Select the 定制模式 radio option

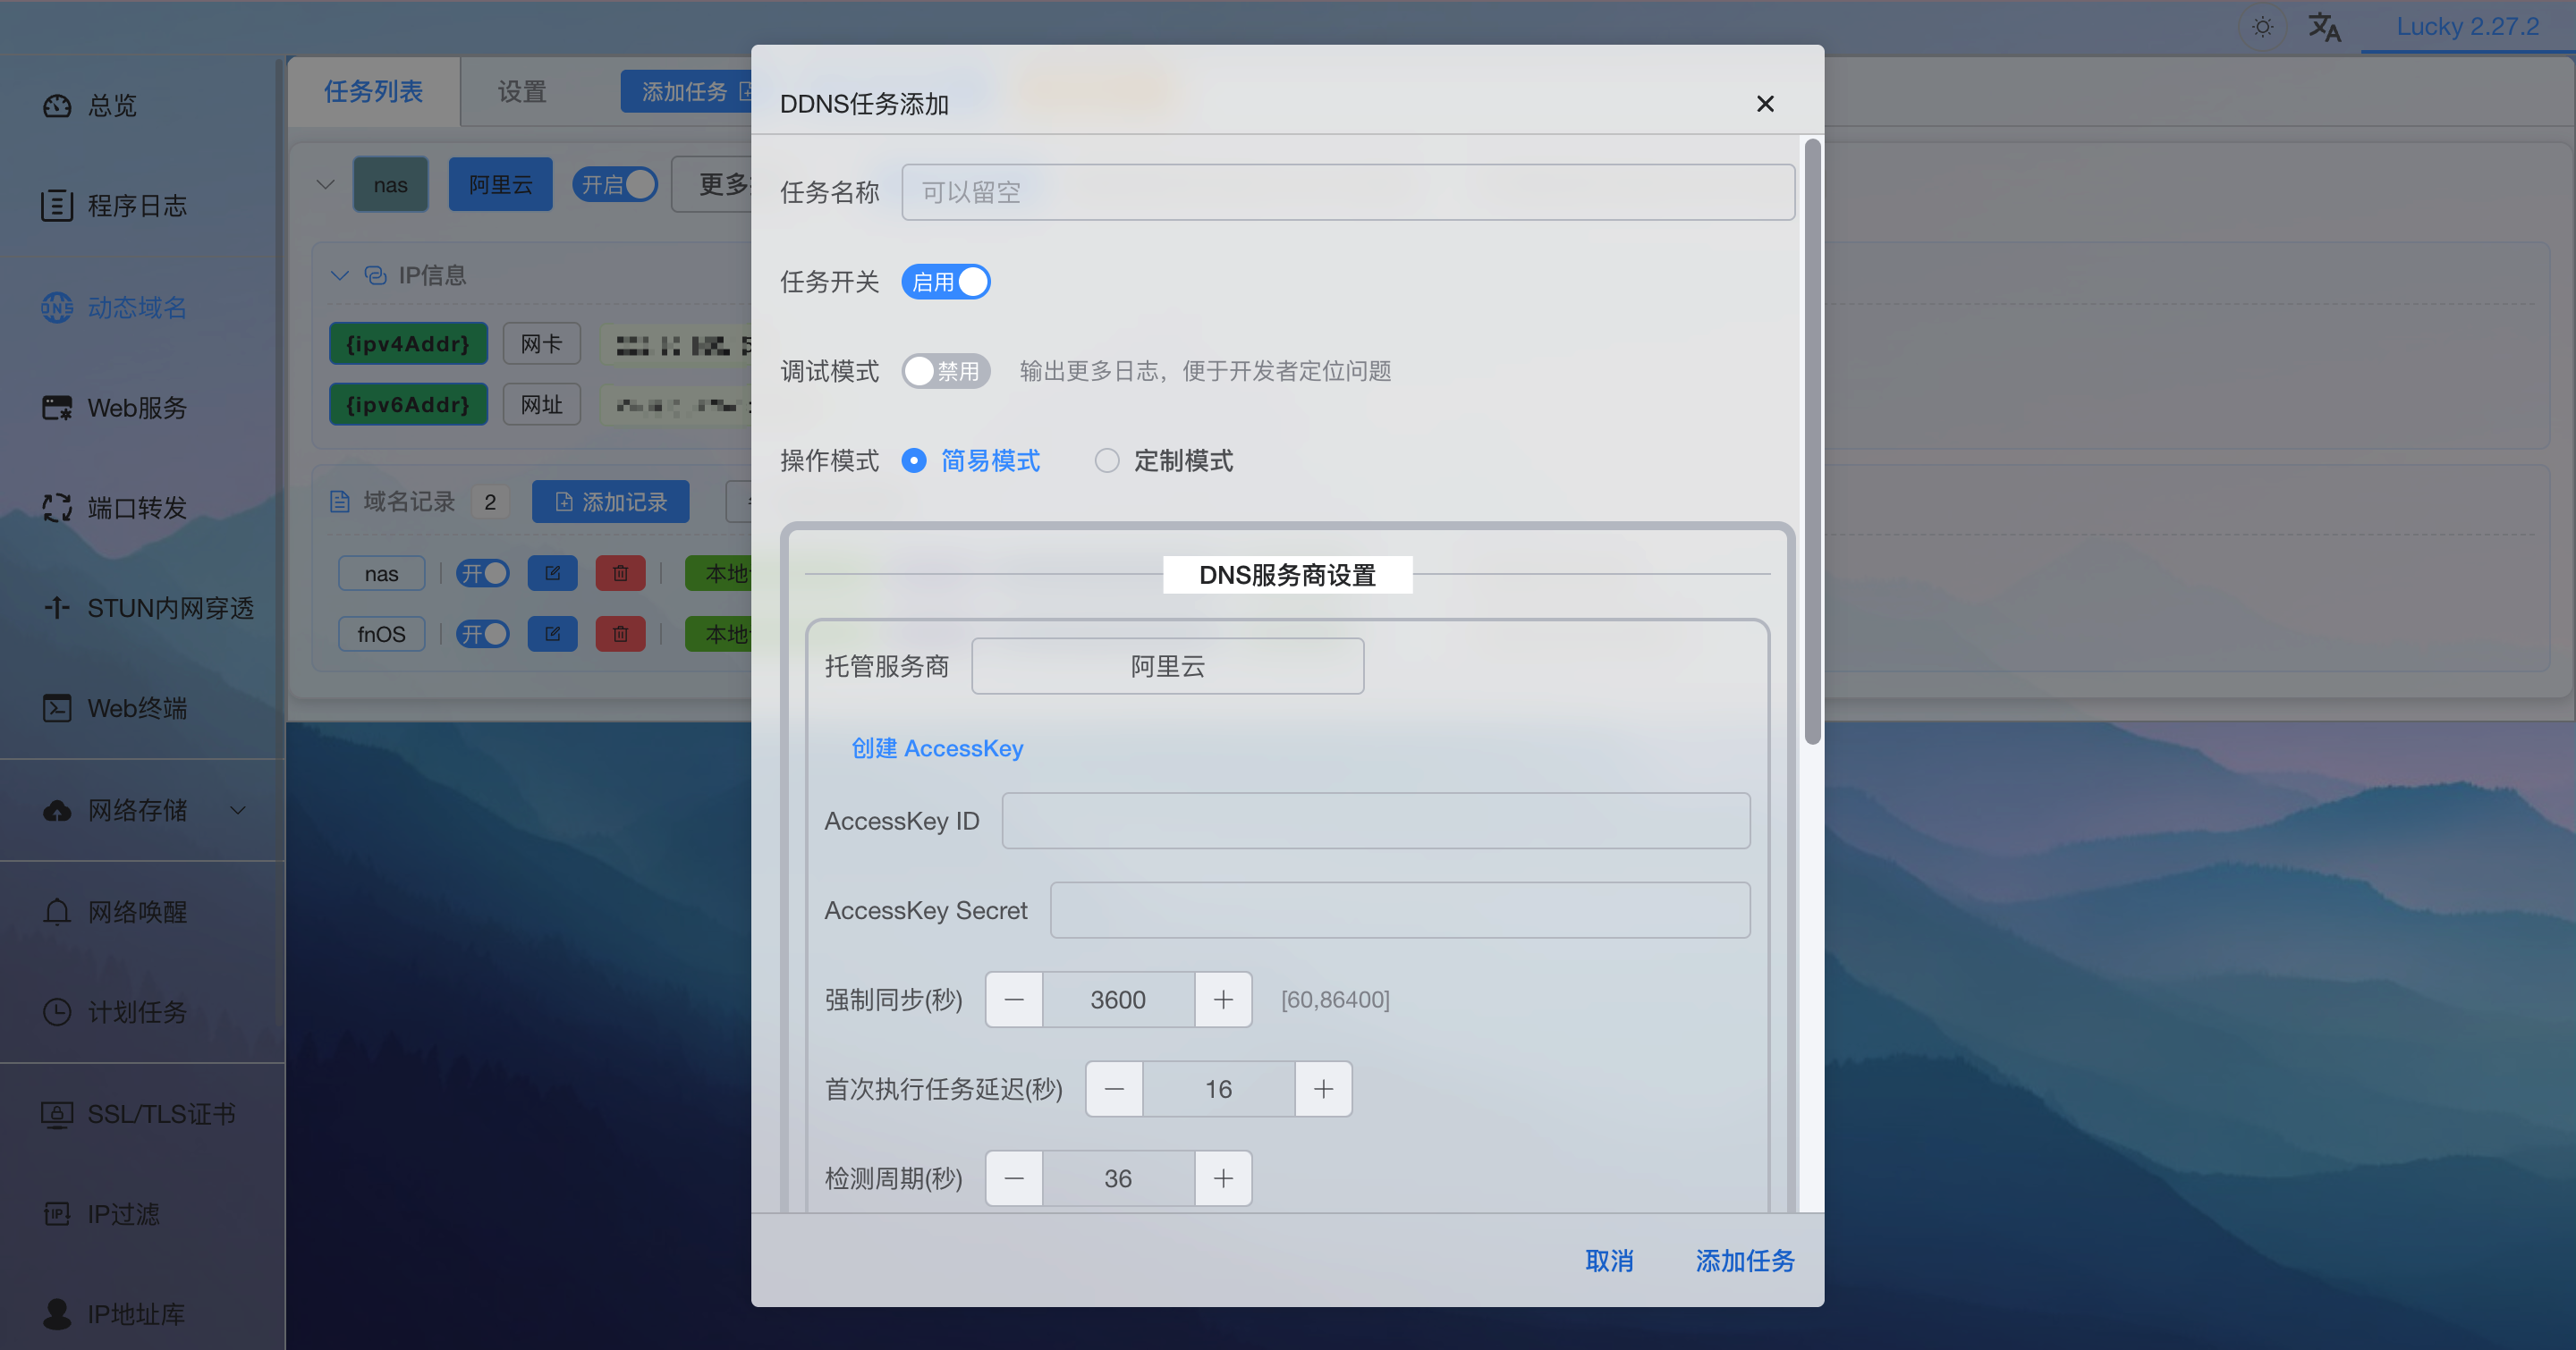1107,460
